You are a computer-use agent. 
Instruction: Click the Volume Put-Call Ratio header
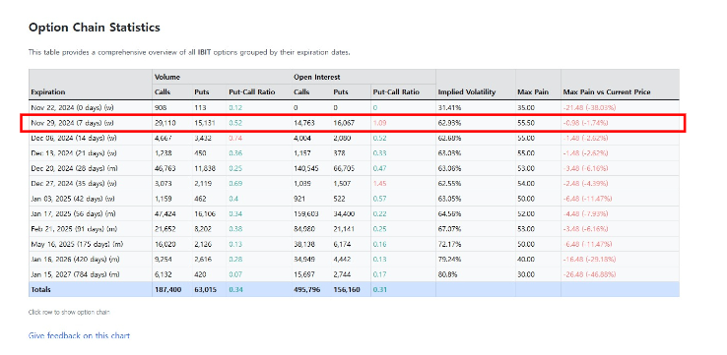[252, 92]
